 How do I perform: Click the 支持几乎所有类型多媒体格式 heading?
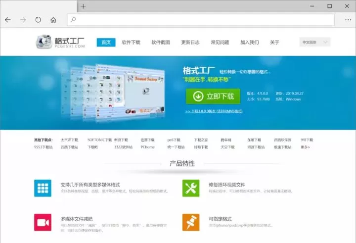(90, 185)
